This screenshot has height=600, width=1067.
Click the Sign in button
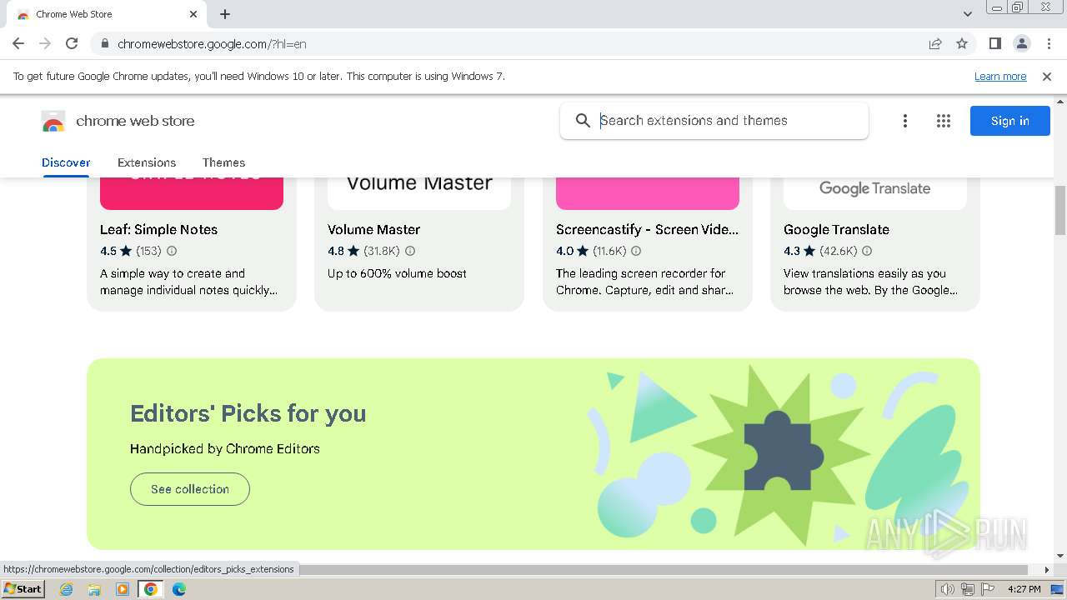pyautogui.click(x=1009, y=121)
